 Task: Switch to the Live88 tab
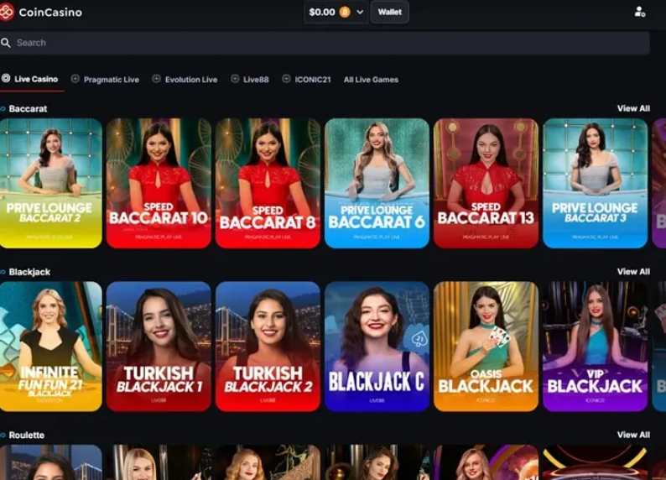[250, 80]
